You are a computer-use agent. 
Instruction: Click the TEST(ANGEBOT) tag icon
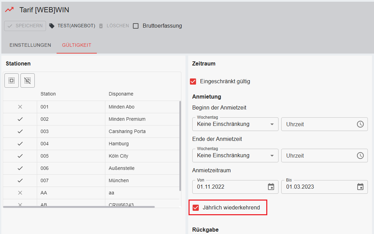click(52, 26)
